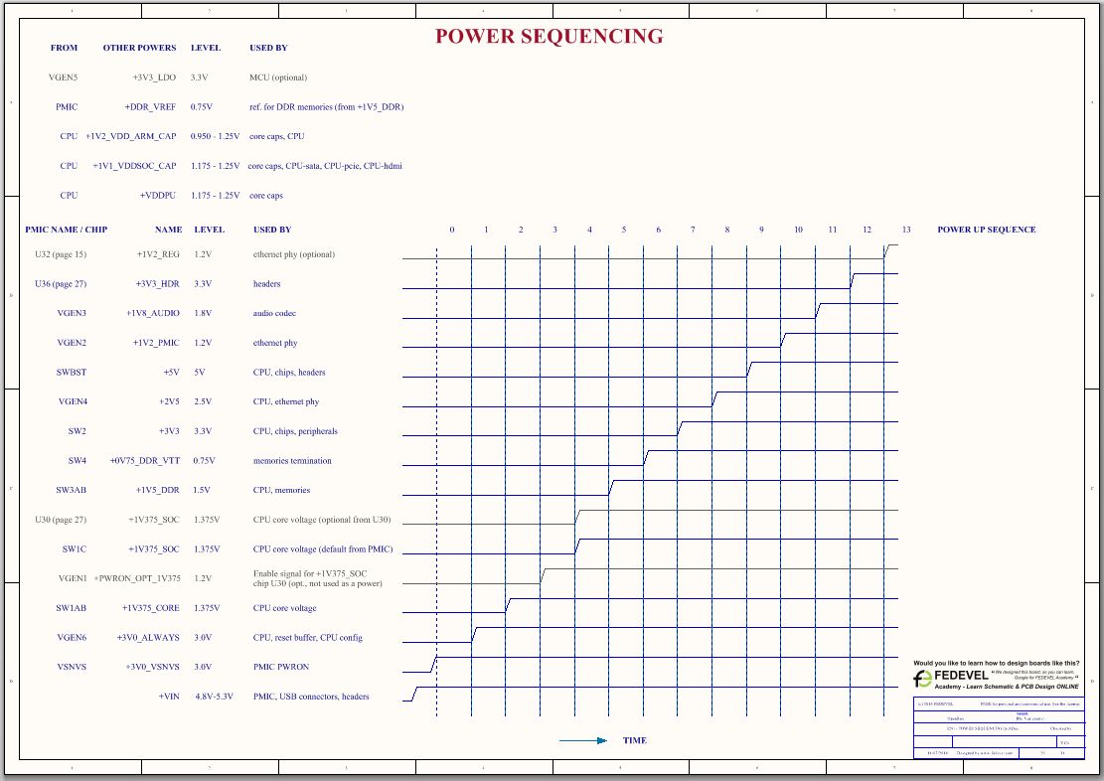The width and height of the screenshot is (1104, 781).
Task: Open the U36 (page 27) schematic reference
Action: coord(62,283)
